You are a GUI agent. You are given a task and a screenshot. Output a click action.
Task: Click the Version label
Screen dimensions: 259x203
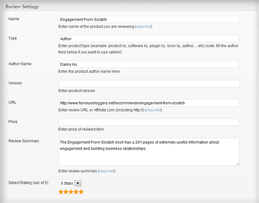tap(15, 83)
